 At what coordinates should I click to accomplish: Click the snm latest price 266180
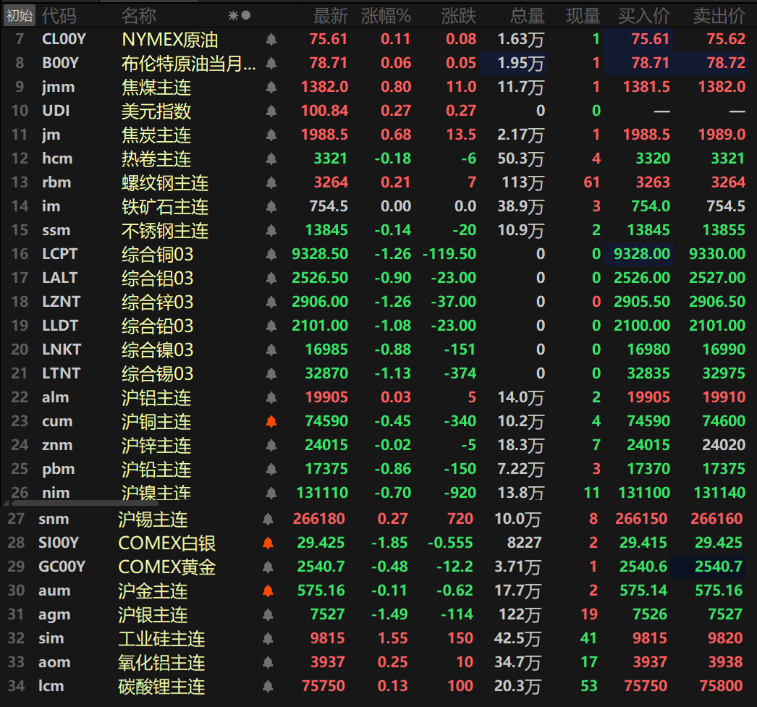[318, 520]
